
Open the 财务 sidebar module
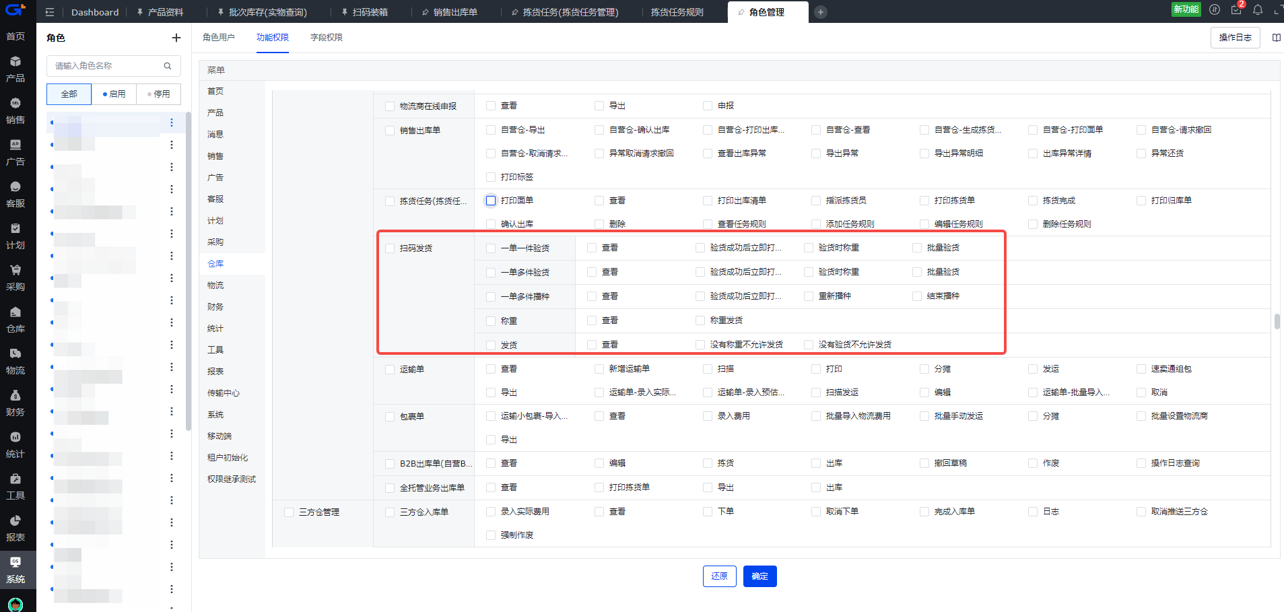point(15,403)
